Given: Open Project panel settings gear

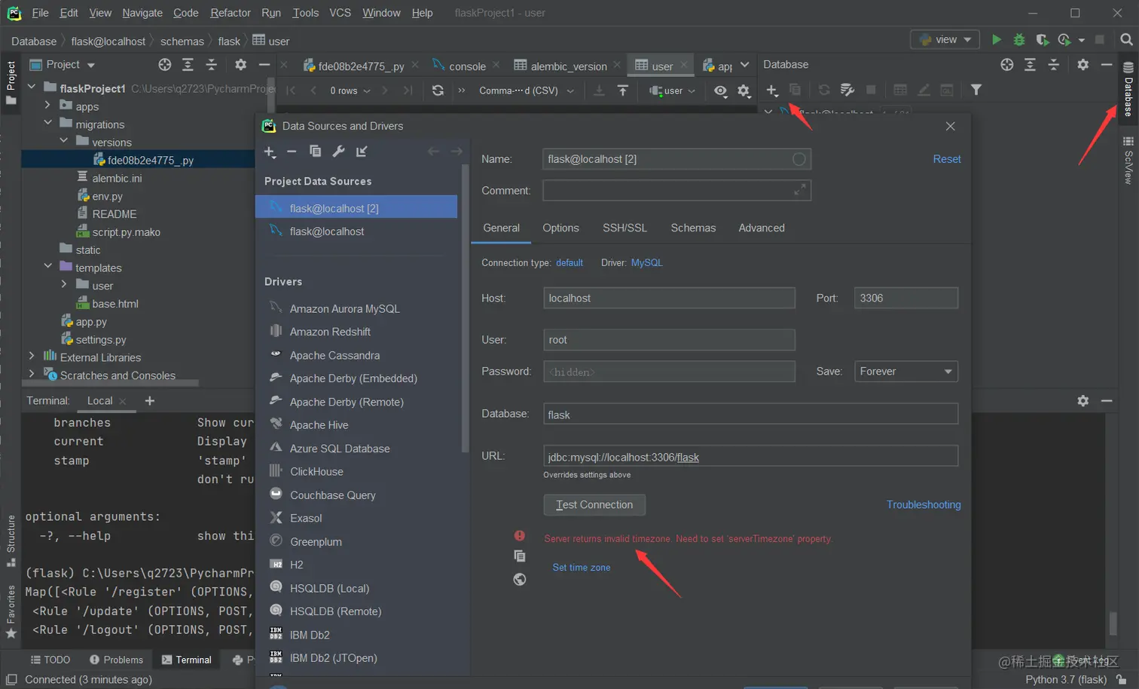Looking at the screenshot, I should pos(240,65).
